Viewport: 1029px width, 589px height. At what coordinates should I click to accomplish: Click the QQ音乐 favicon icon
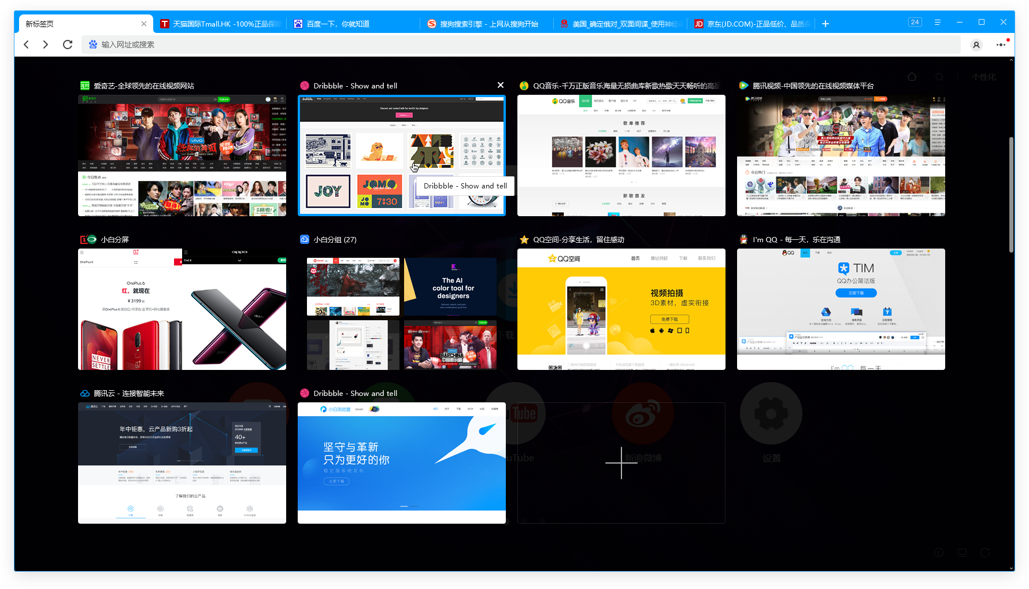pyautogui.click(x=524, y=86)
